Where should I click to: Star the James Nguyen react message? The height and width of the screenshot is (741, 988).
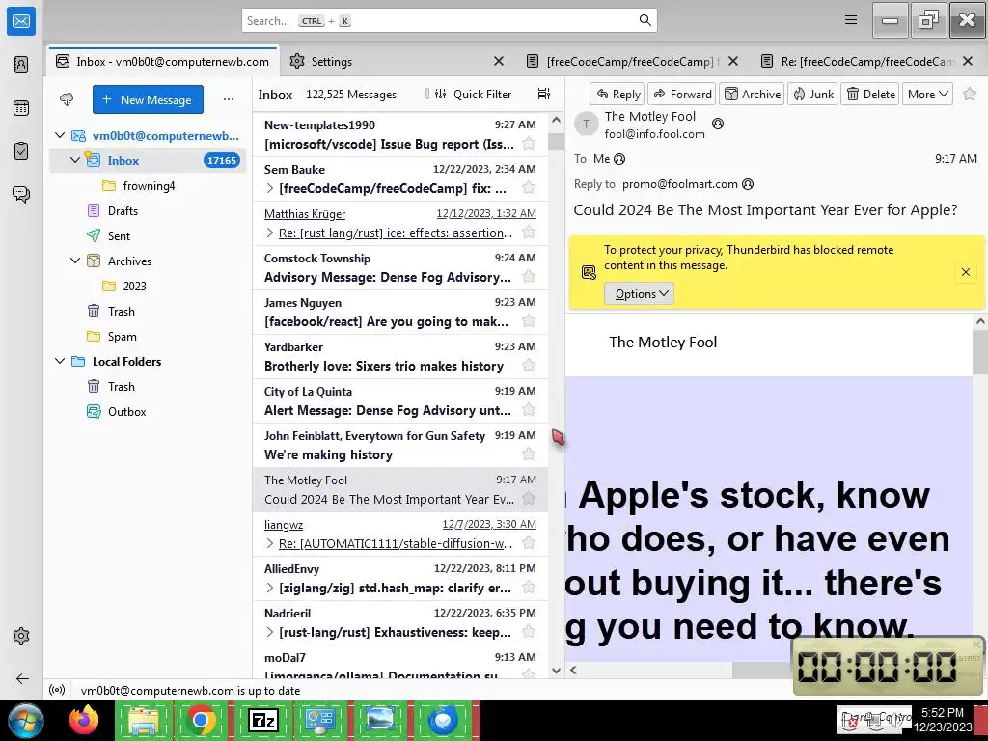click(530, 321)
